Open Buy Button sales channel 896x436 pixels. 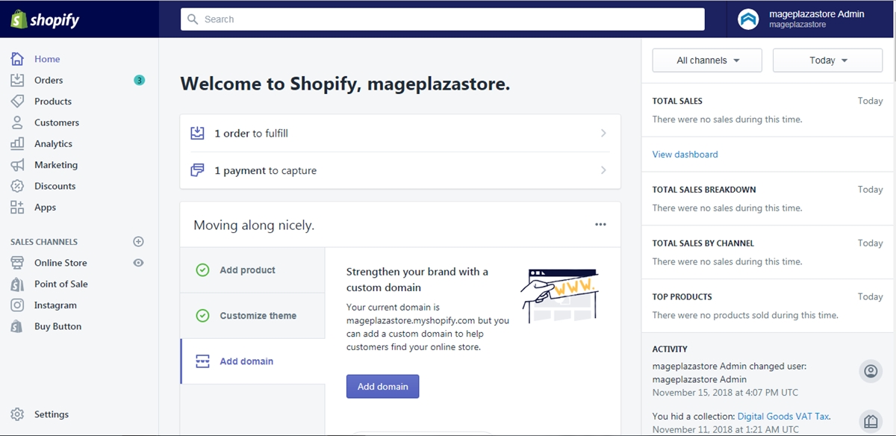58,326
